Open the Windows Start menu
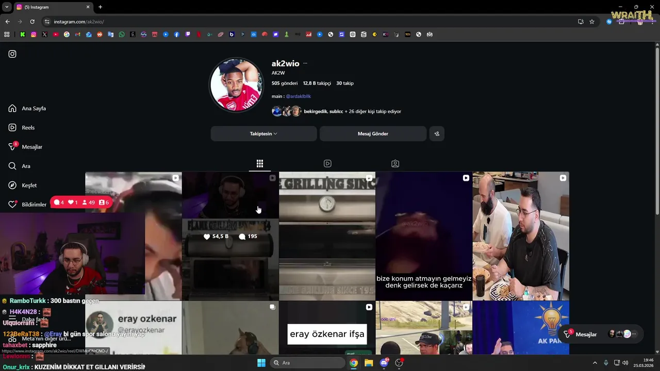Screen dimensions: 660x371 coord(261,363)
